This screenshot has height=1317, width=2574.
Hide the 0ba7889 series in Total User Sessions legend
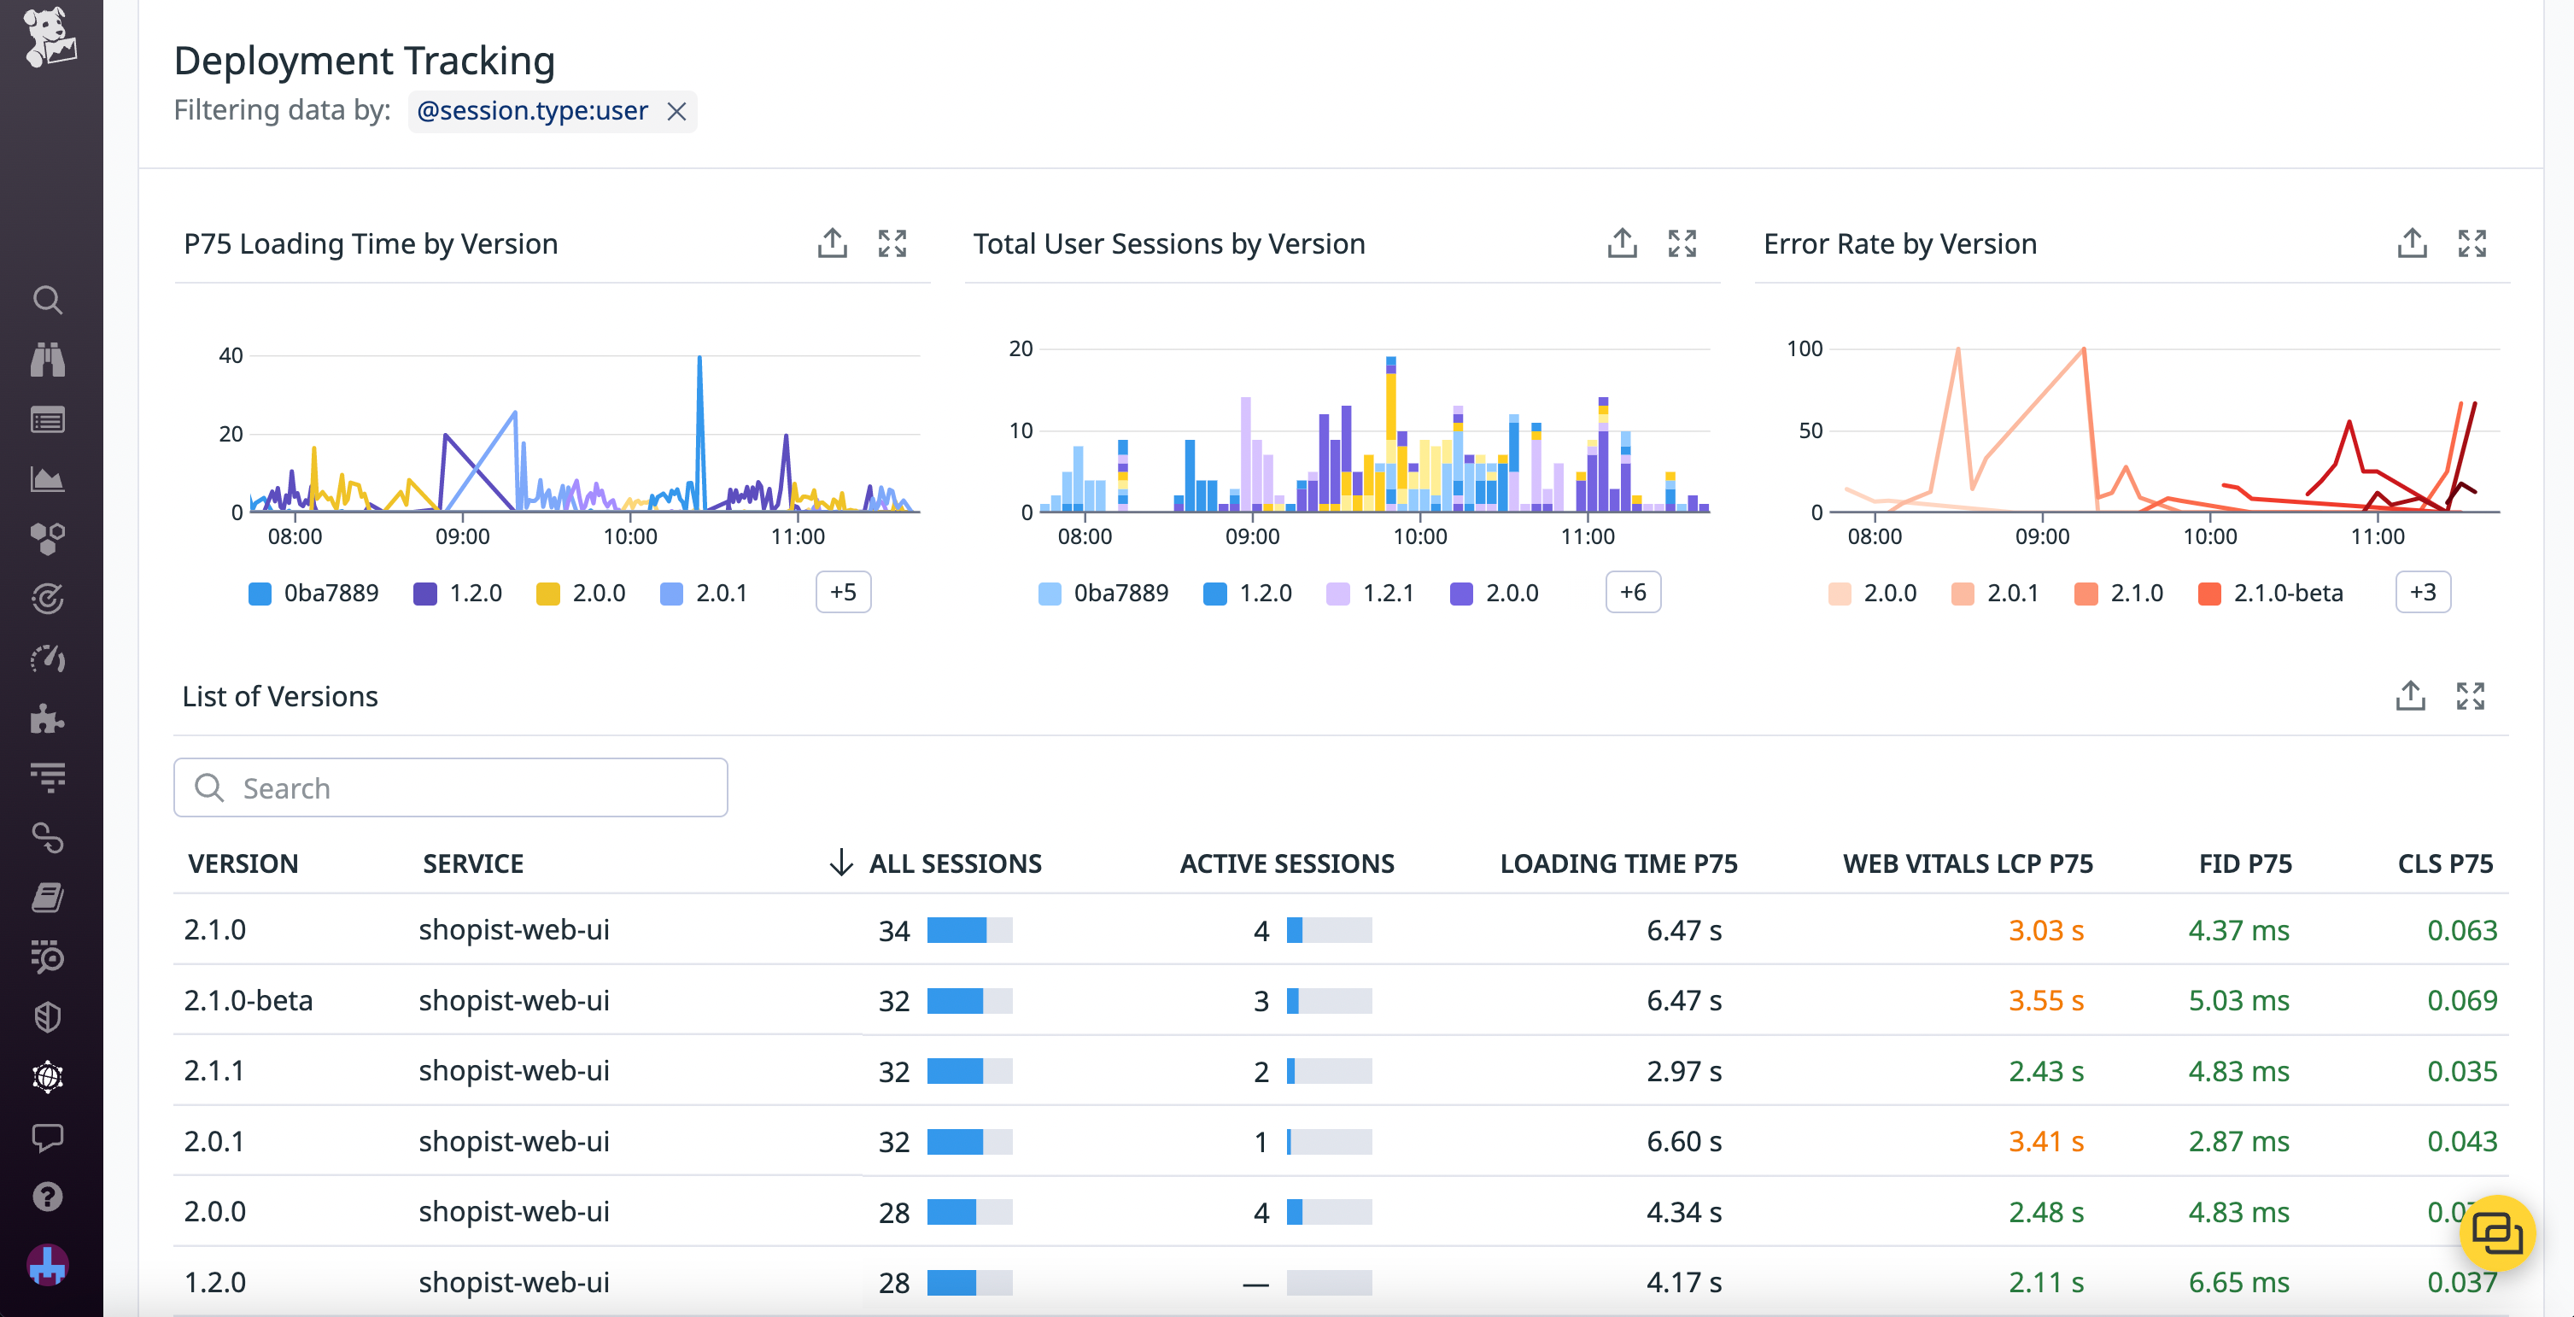[x=1103, y=592]
